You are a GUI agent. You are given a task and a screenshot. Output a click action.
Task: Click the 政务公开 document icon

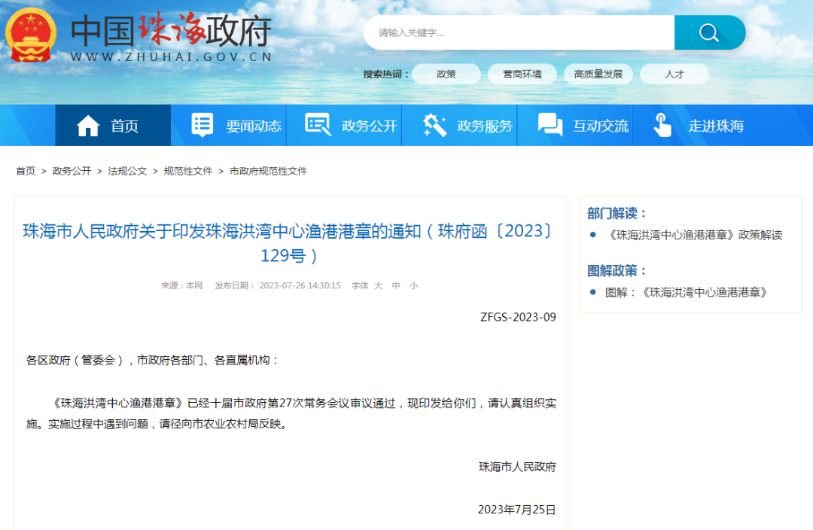pyautogui.click(x=317, y=125)
